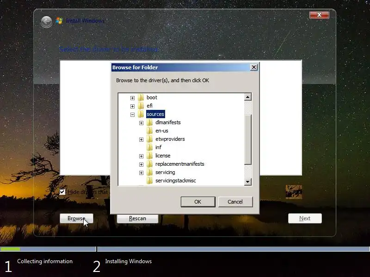Expand the boot folder node
Screen dimensions: 370x277
[132, 98]
